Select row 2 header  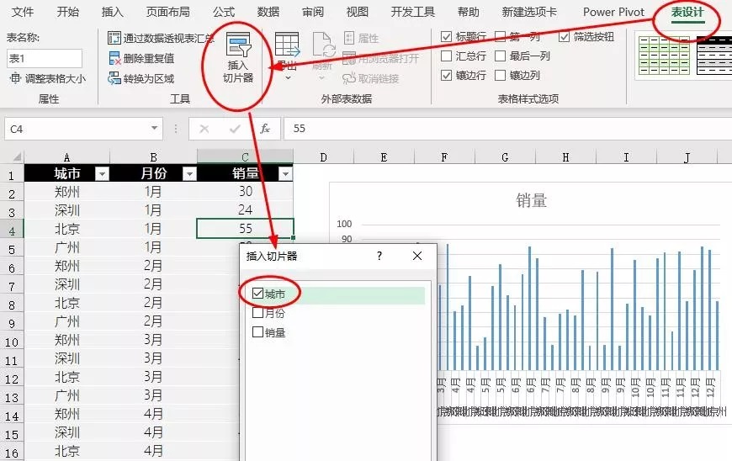(12, 193)
